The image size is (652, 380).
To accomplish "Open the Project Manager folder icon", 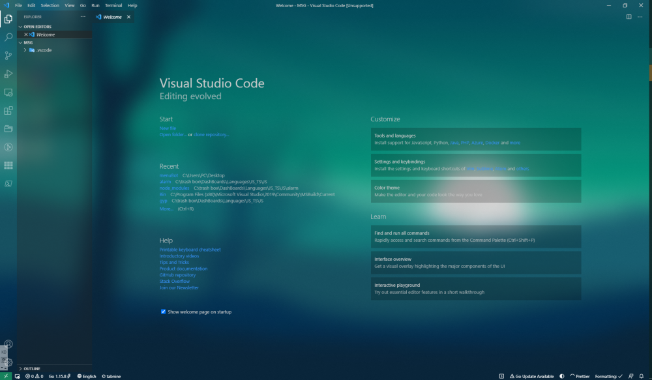I will (8, 129).
